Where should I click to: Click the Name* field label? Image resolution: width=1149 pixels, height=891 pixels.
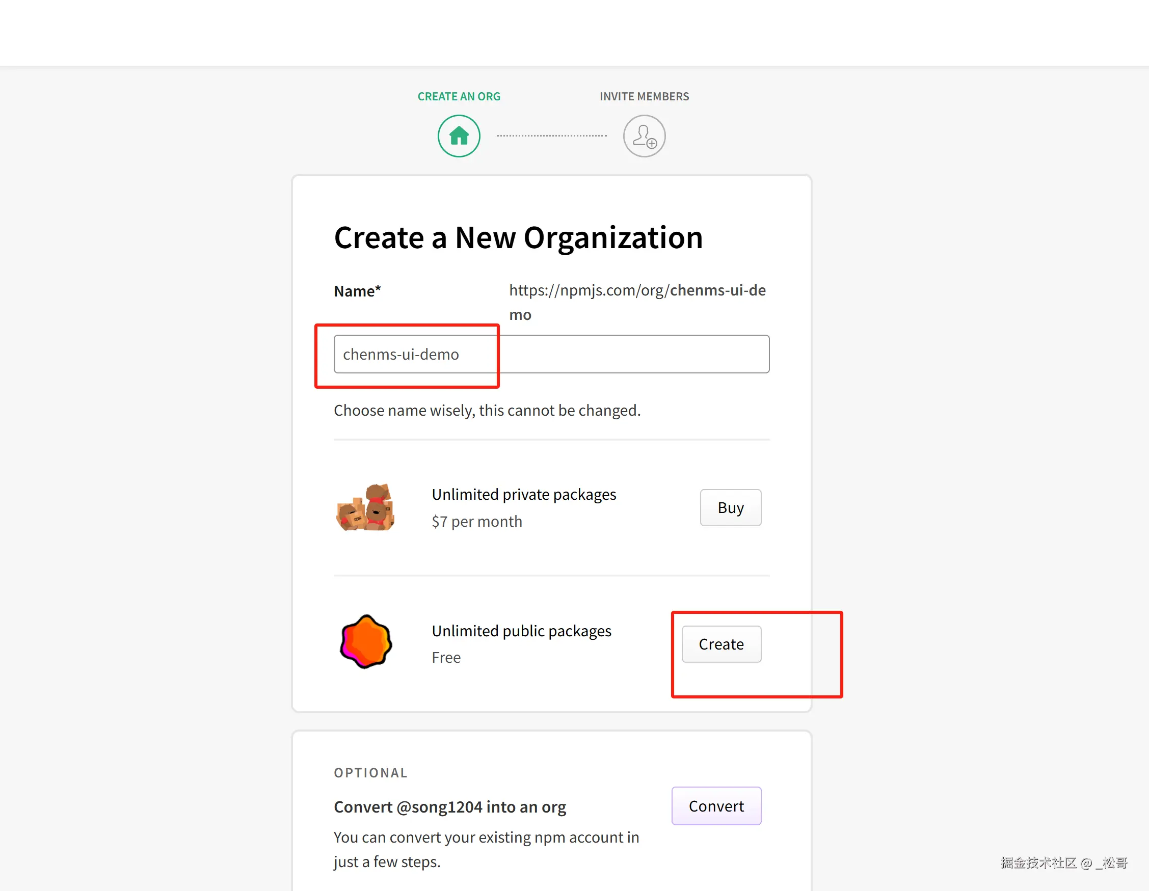pos(357,291)
